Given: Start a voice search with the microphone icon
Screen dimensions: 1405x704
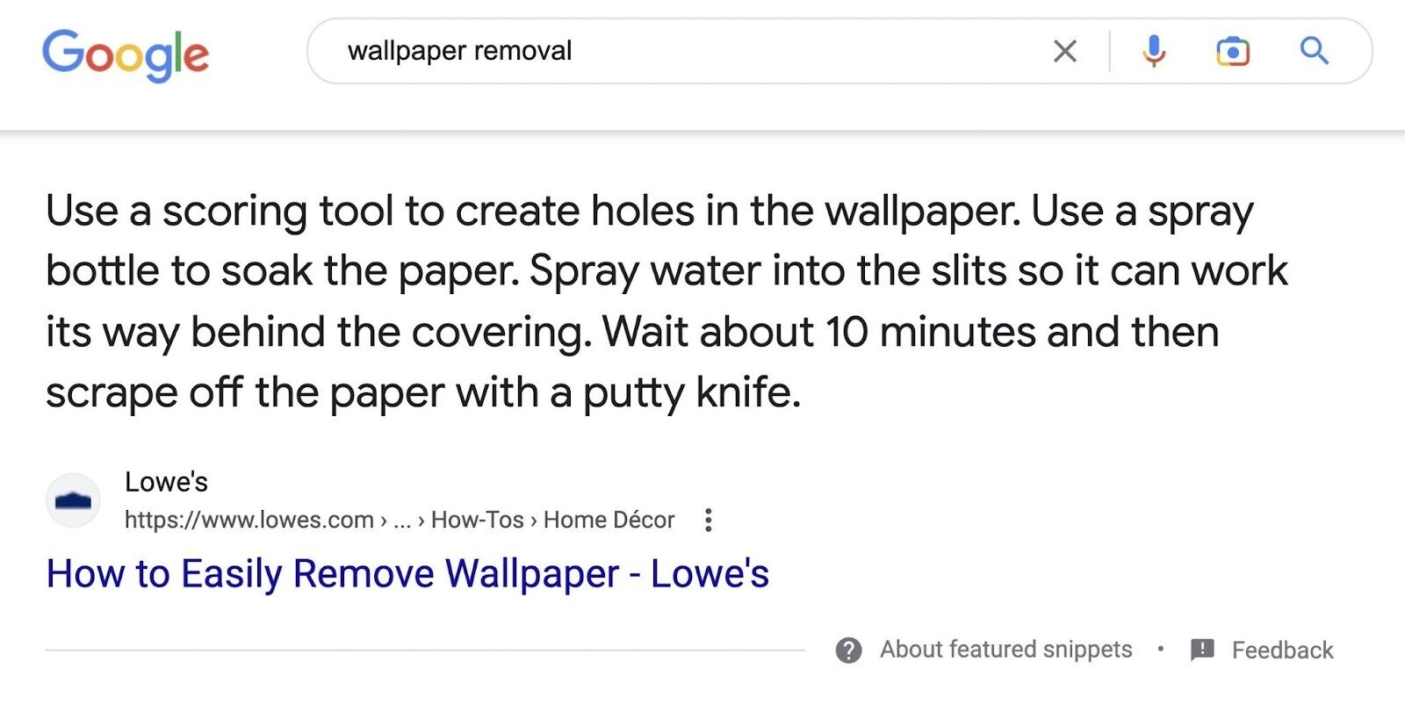Looking at the screenshot, I should click(x=1154, y=51).
